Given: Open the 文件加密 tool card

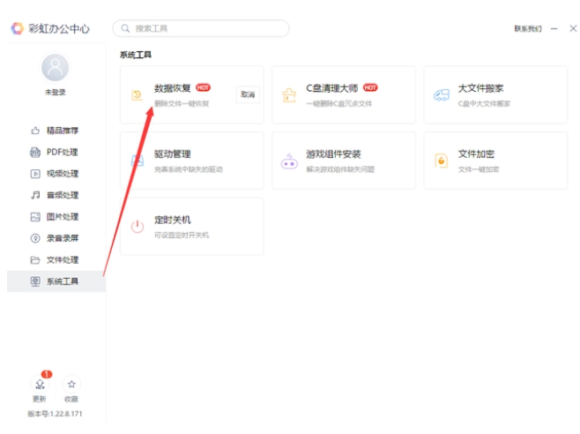Looking at the screenshot, I should 495,161.
